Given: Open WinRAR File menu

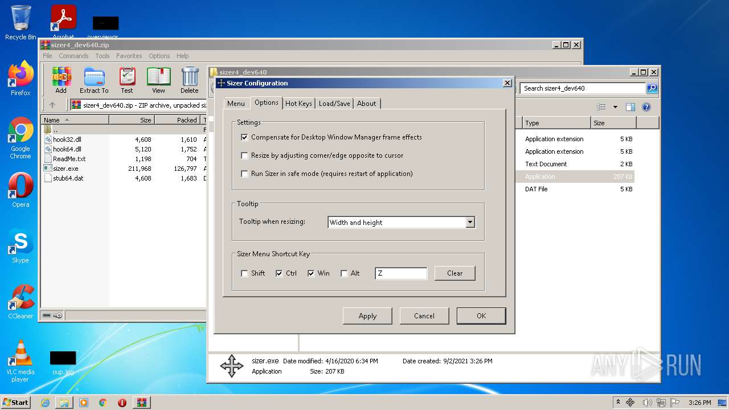Looking at the screenshot, I should pyautogui.click(x=47, y=56).
